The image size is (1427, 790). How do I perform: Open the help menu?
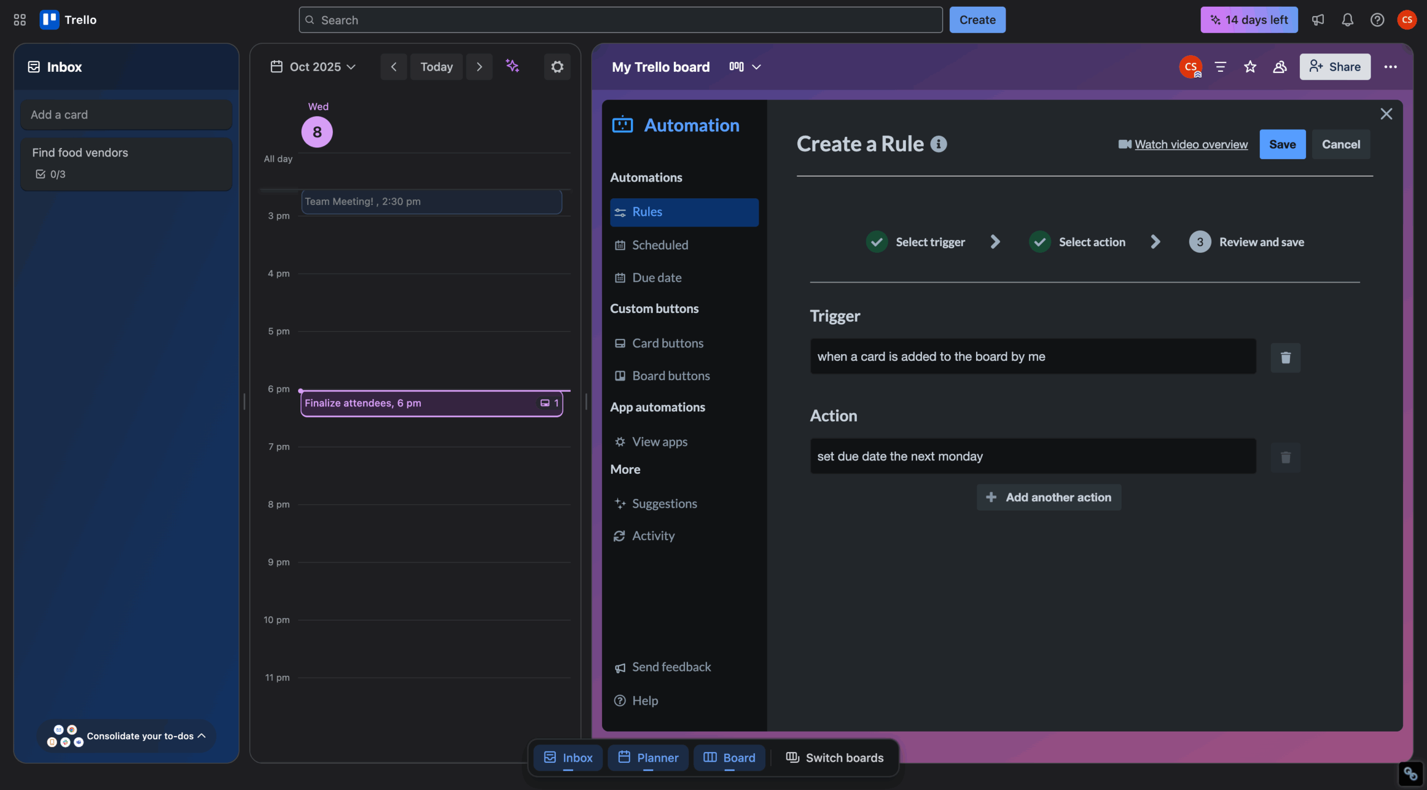coord(1376,19)
